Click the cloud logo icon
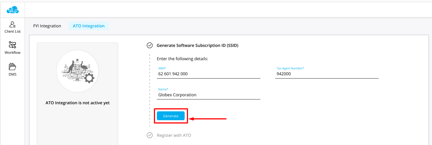The image size is (432, 145). pos(12,10)
